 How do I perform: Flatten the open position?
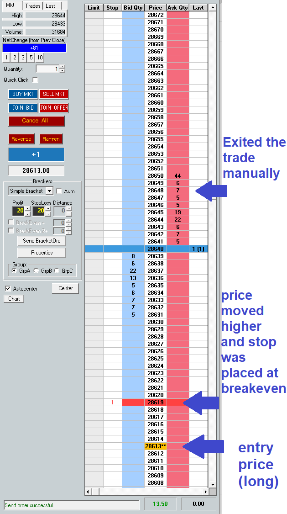tap(50, 139)
